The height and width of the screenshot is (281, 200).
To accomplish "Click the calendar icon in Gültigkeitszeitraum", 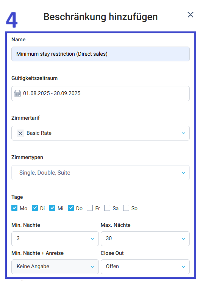I will click(x=17, y=94).
